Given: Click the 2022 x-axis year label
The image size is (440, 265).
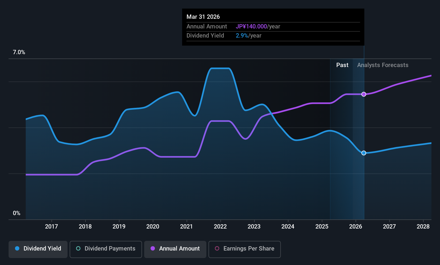Looking at the screenshot, I should coord(220,227).
